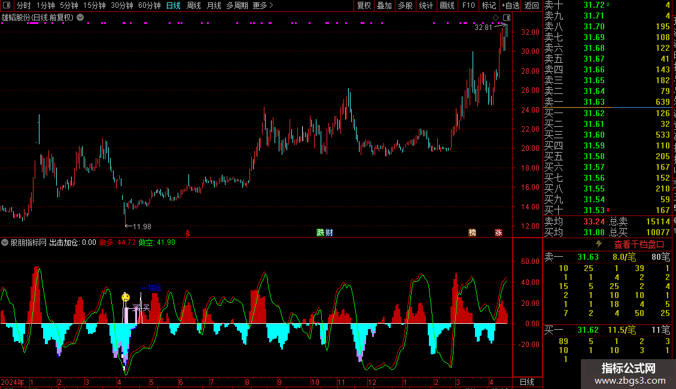Select the 卖五 row at 31.67

(x=607, y=59)
